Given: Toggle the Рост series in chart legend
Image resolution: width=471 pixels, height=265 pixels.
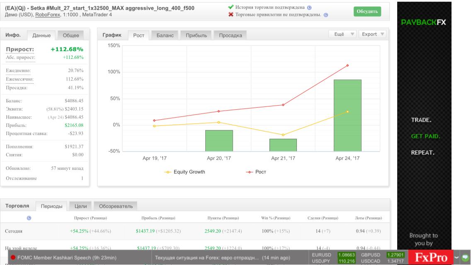Looking at the screenshot, I should pos(256,172).
